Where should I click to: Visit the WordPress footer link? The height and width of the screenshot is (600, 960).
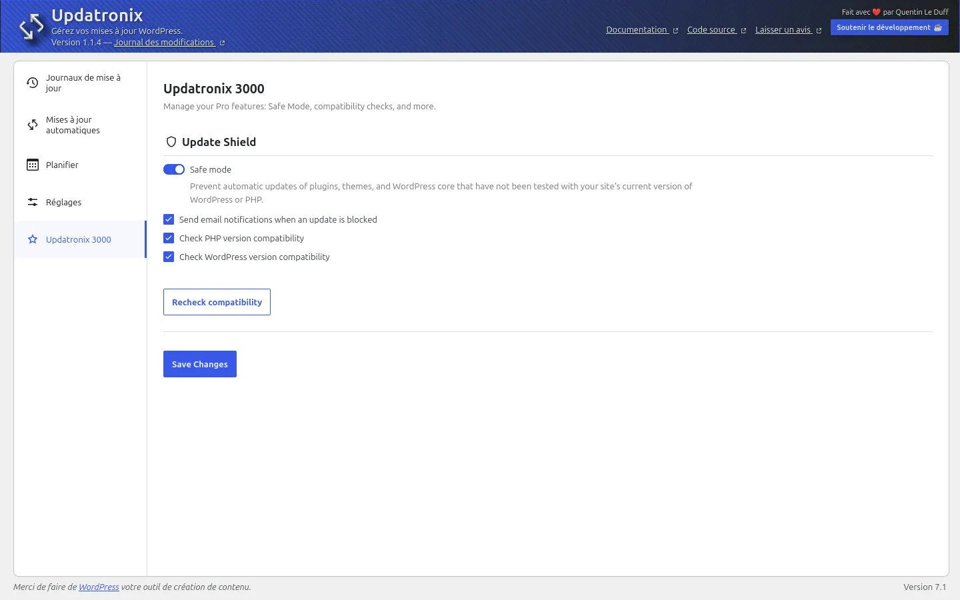pyautogui.click(x=99, y=587)
